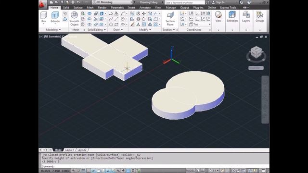Open the Layout1 tab

pos(69,150)
